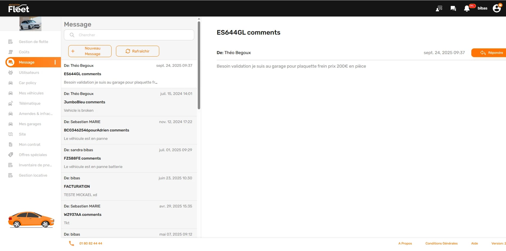Click the Rafraîchir button
This screenshot has width=506, height=251.
pos(137,51)
